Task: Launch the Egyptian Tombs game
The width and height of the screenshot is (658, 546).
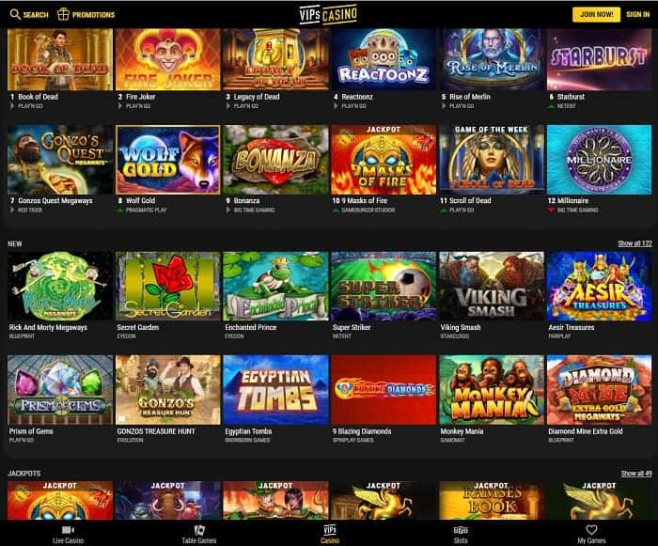Action: coord(275,390)
